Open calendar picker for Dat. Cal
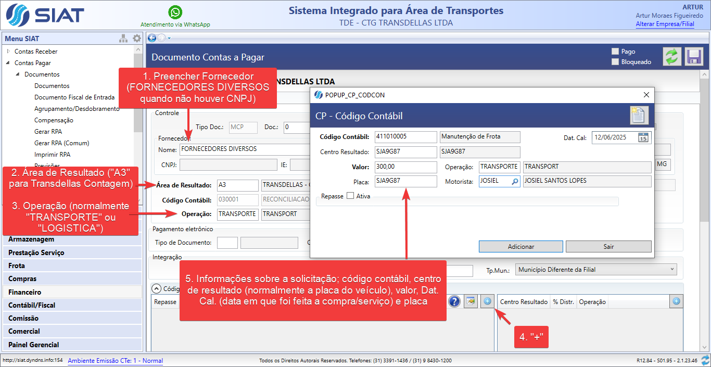711x367 pixels. click(x=643, y=137)
